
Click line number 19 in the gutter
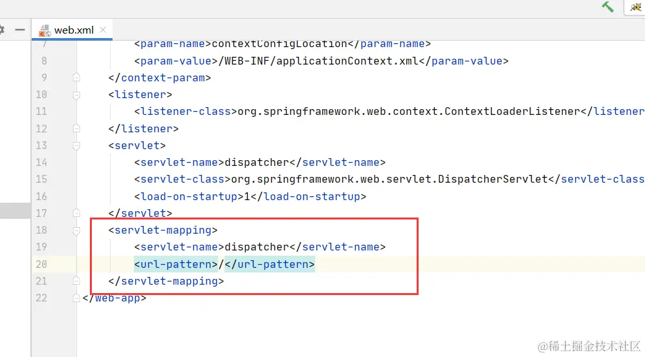click(41, 247)
